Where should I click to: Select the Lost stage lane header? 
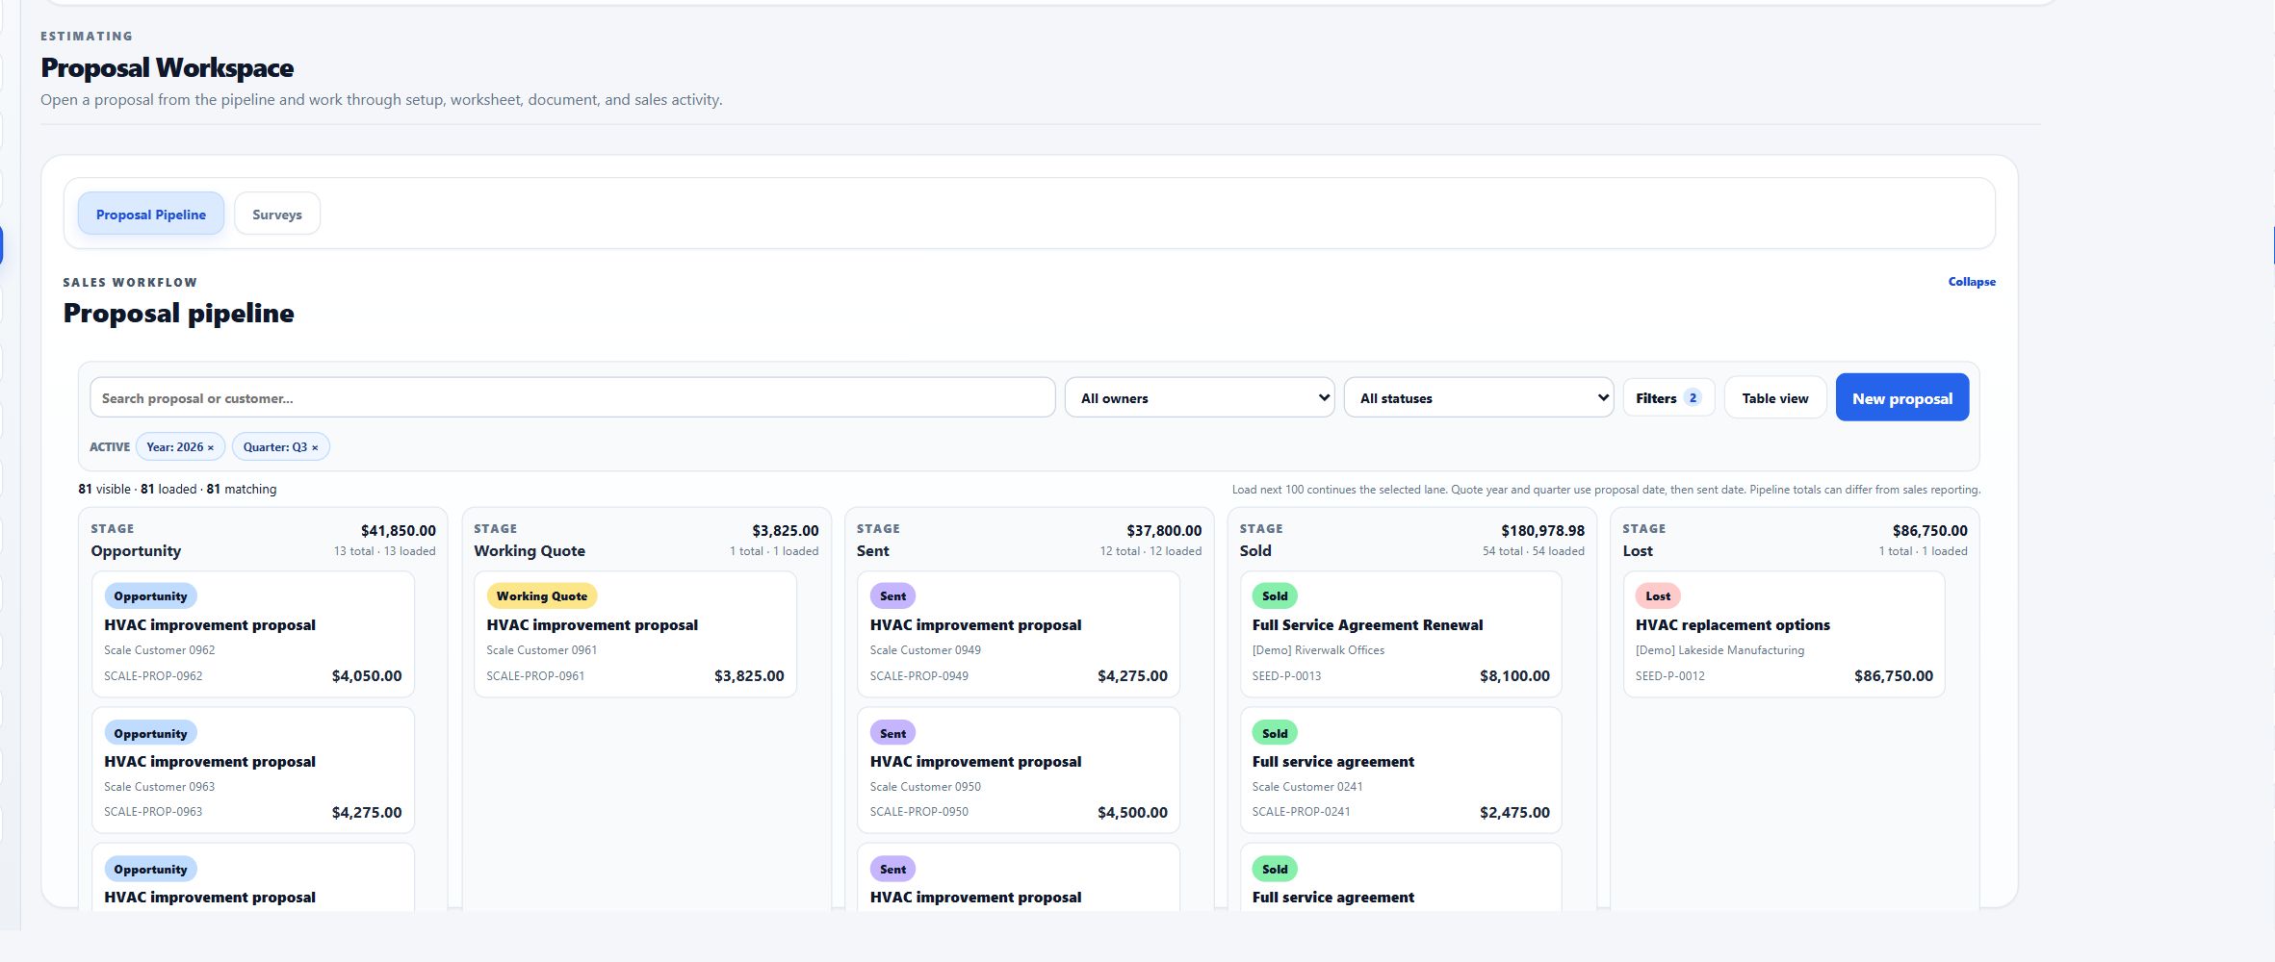(x=1795, y=540)
